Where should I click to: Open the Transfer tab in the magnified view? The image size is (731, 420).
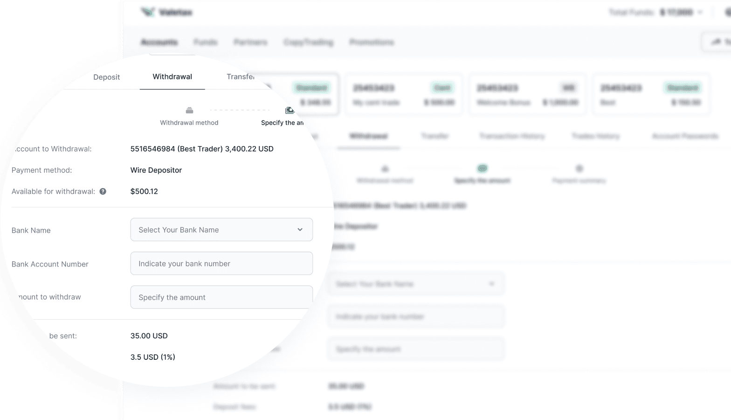pos(240,77)
